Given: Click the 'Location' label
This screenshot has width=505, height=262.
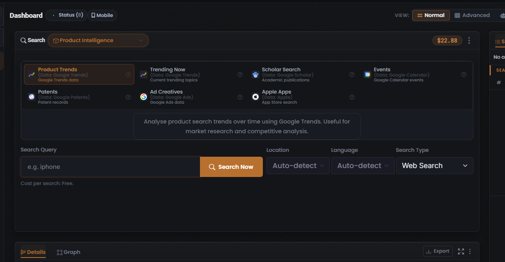Looking at the screenshot, I should [278, 150].
